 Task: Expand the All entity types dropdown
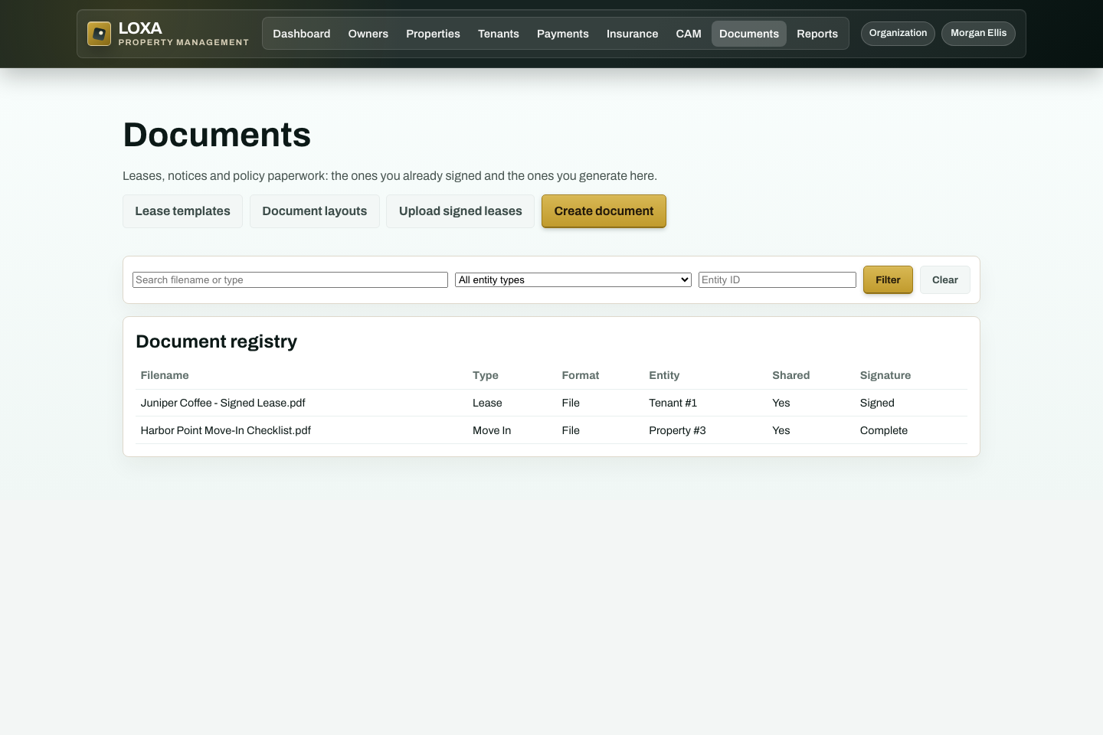[x=573, y=280]
